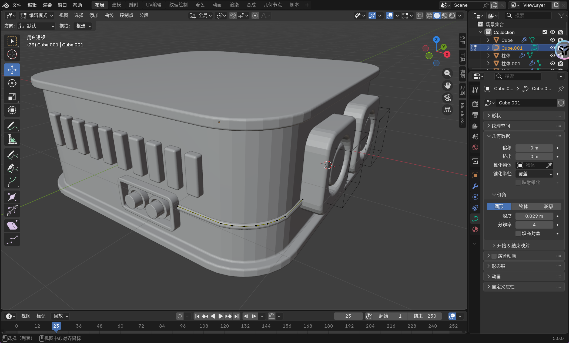
Task: Expand the 形状 panel
Action: [x=496, y=116]
